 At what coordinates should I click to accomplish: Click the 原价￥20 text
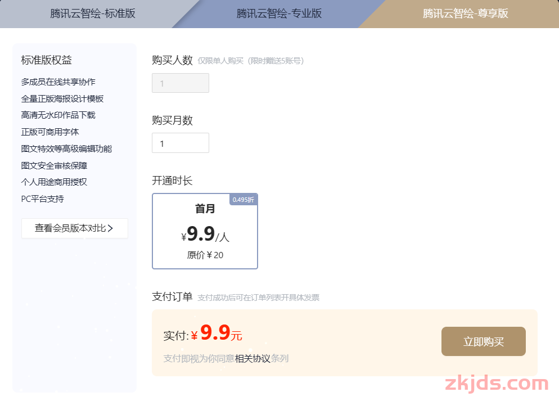(x=205, y=255)
